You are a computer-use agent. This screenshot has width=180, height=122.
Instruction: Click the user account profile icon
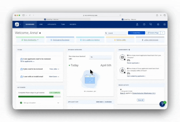pos(164,24)
